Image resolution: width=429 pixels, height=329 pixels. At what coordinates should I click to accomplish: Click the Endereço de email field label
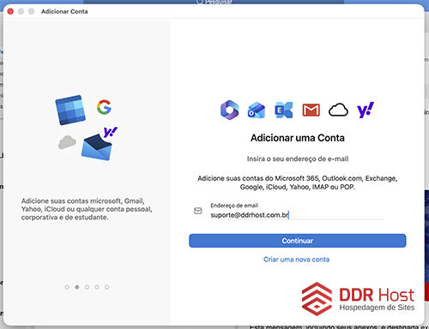point(234,206)
